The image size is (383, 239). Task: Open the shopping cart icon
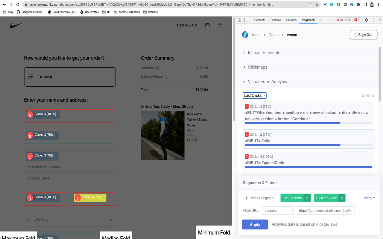pos(220,25)
